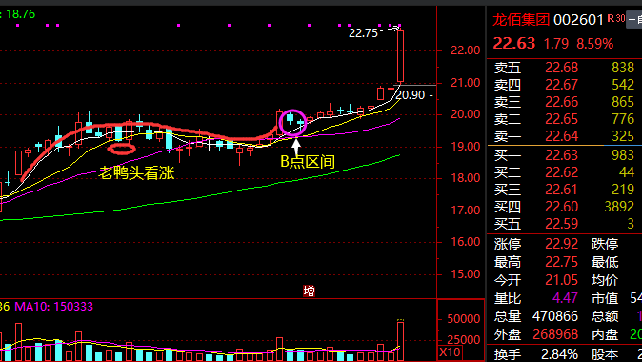Viewport: 642px width, 362px height.
Task: Click the arrow next to 22.75 high label
Action: click(x=390, y=30)
